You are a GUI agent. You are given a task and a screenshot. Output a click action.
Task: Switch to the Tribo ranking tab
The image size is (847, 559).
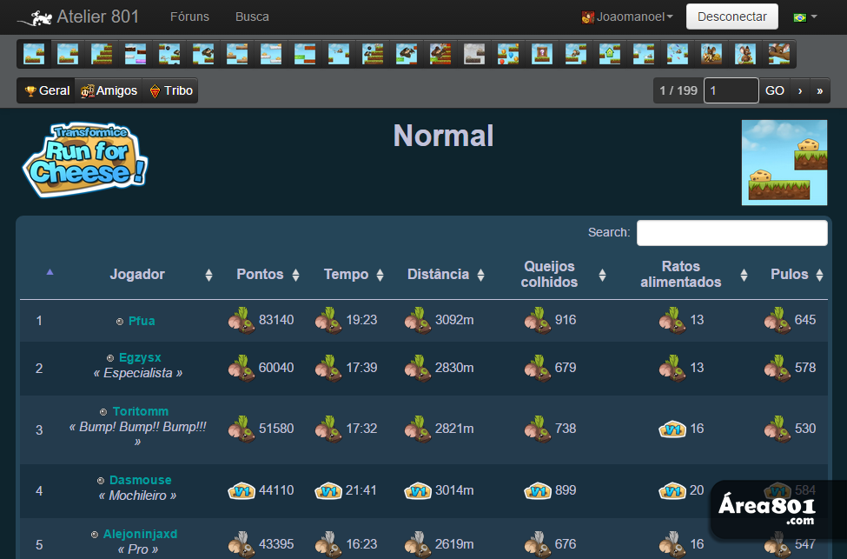coord(170,90)
